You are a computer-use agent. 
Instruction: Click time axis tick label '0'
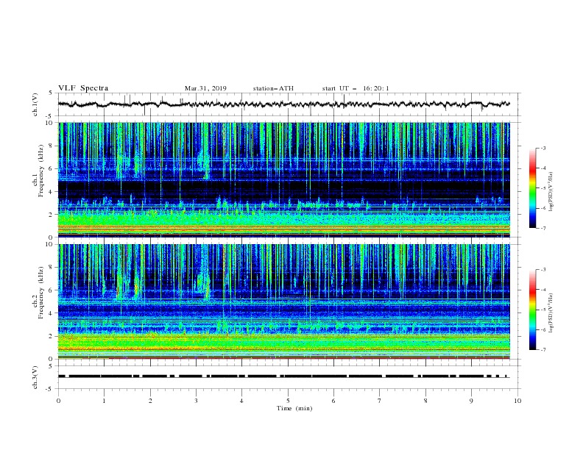(x=58, y=401)
